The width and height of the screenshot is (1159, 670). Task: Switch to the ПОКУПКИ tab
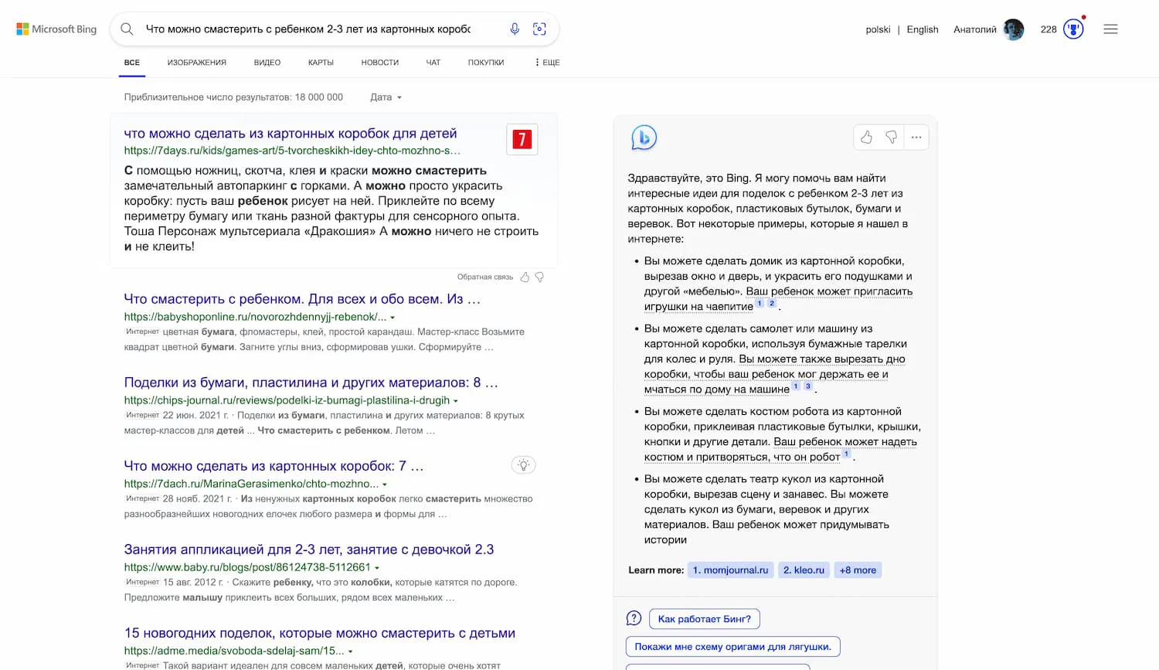[x=486, y=63]
